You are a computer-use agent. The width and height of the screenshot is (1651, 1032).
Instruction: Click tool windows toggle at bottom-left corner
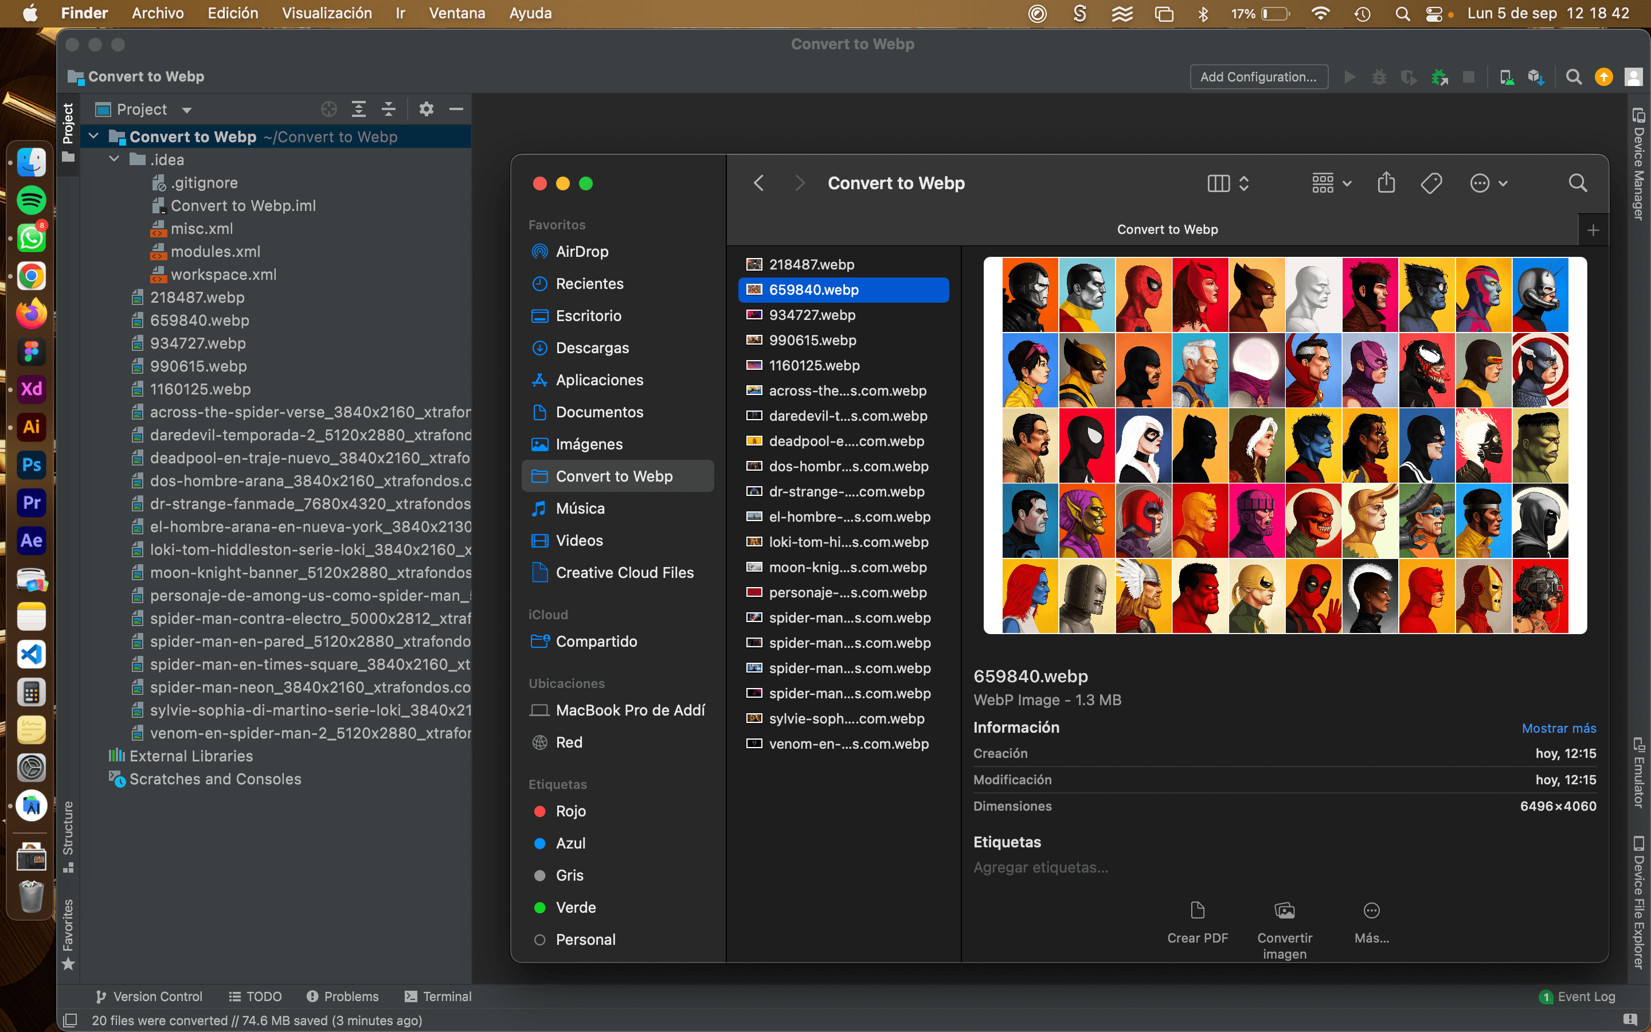pyautogui.click(x=69, y=1021)
